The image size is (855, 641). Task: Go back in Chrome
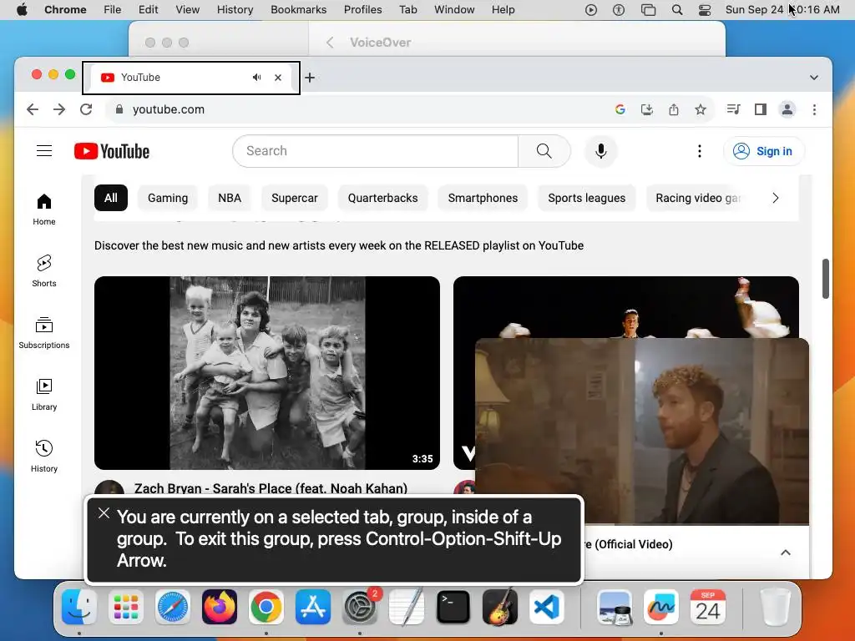(33, 109)
